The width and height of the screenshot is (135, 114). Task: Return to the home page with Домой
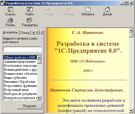pyautogui.click(x=107, y=11)
